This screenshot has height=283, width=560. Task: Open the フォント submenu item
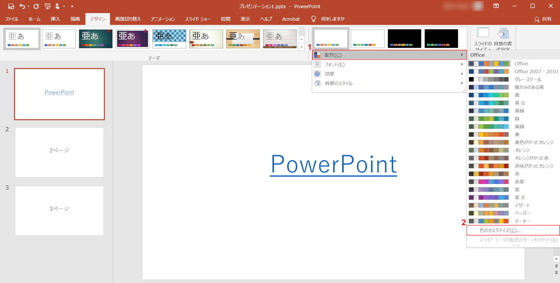tap(389, 65)
